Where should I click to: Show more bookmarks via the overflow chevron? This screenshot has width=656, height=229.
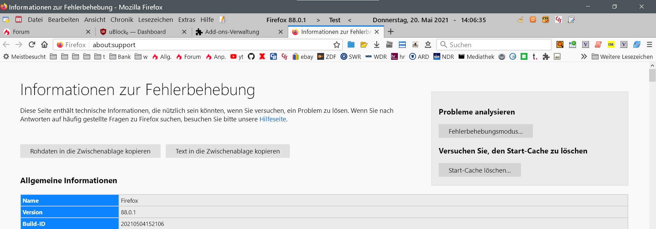pyautogui.click(x=584, y=57)
